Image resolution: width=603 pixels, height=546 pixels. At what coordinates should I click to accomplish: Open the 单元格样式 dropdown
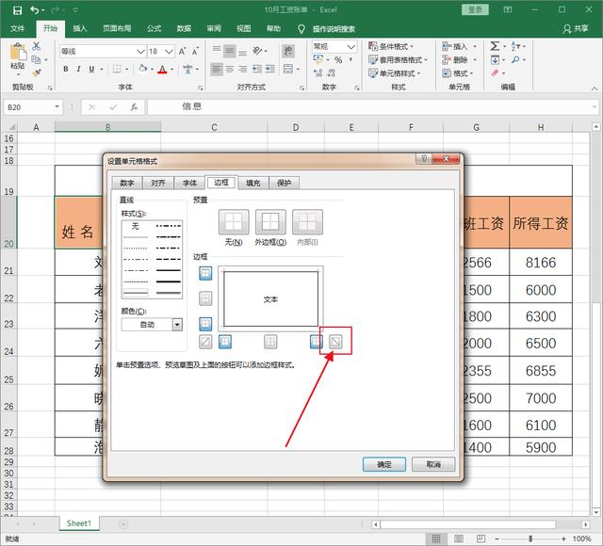click(394, 73)
